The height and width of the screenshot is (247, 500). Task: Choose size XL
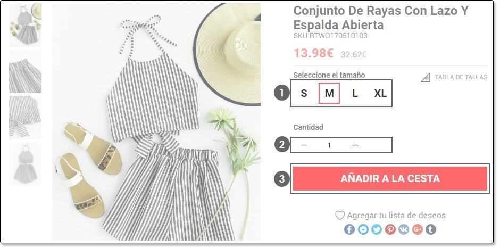point(380,93)
